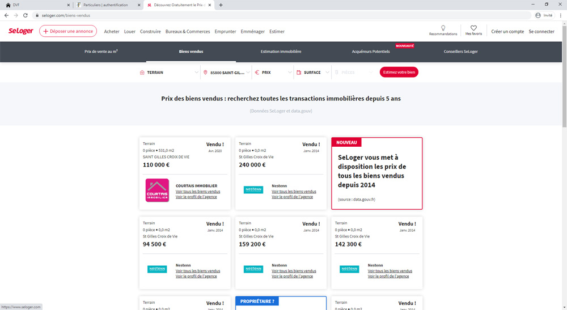Click the NOUVEAU SeLoger prix info card

(x=377, y=173)
